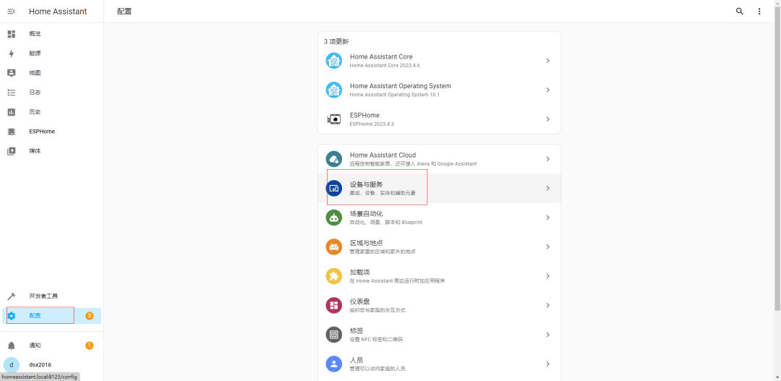Open 人员 via its chevron
The image size is (781, 381).
click(548, 364)
